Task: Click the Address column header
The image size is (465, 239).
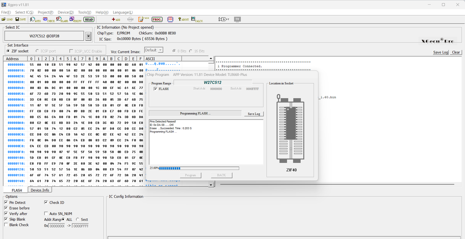Action: (15, 59)
